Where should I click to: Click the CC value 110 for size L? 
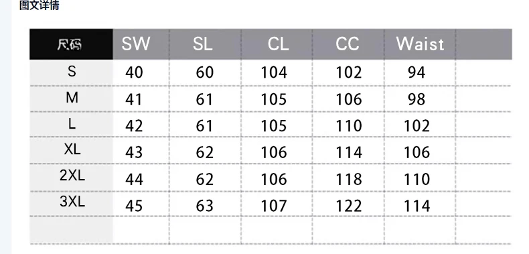(x=349, y=126)
